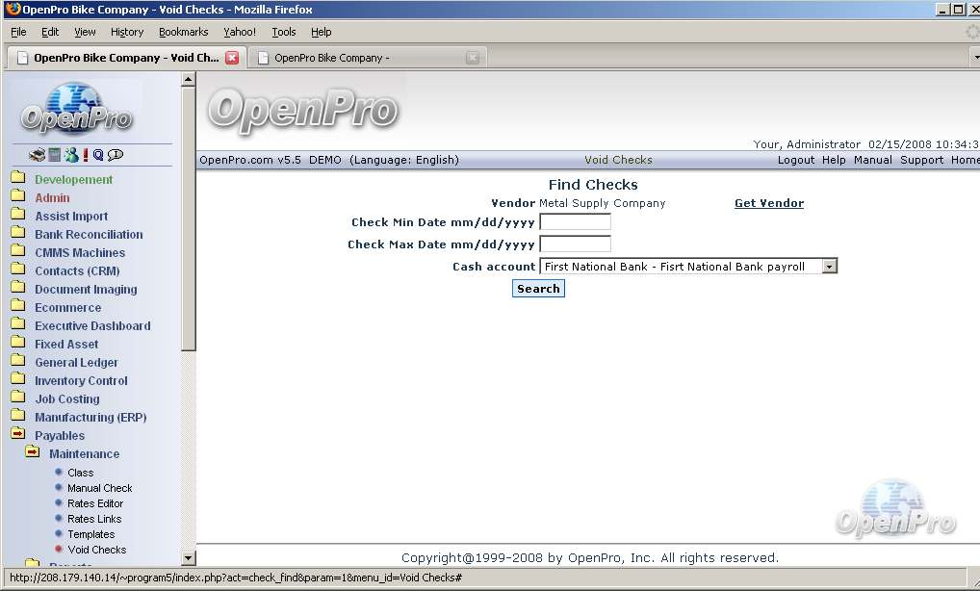Open the Manual link

(x=873, y=160)
